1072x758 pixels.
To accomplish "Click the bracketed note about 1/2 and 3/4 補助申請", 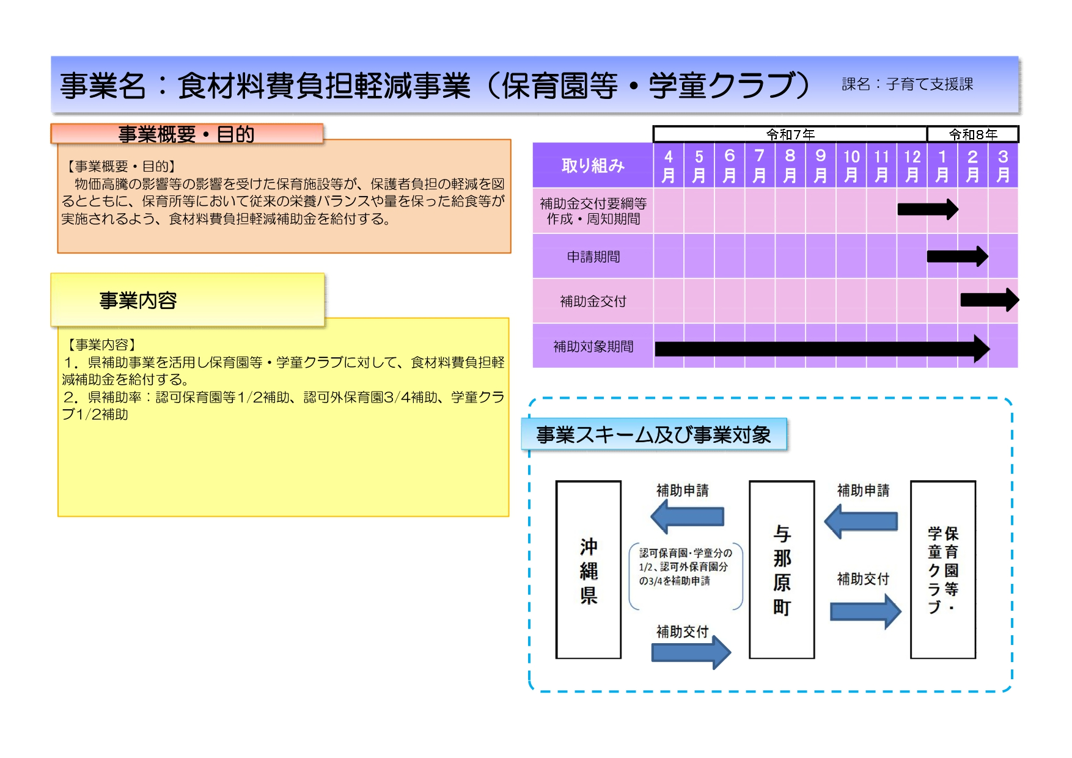I will coord(685,567).
